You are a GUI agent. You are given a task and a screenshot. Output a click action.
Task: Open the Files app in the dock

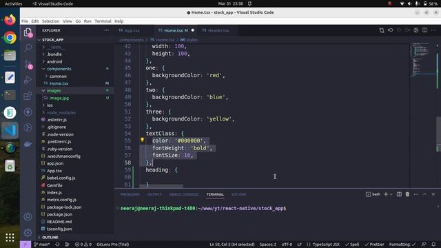click(x=10, y=55)
